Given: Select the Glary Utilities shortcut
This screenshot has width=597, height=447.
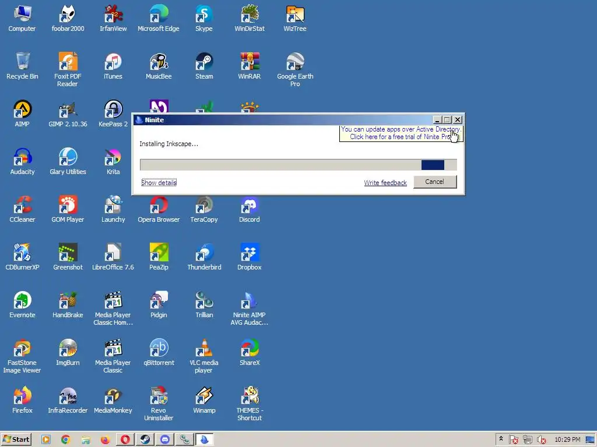Looking at the screenshot, I should (x=68, y=162).
